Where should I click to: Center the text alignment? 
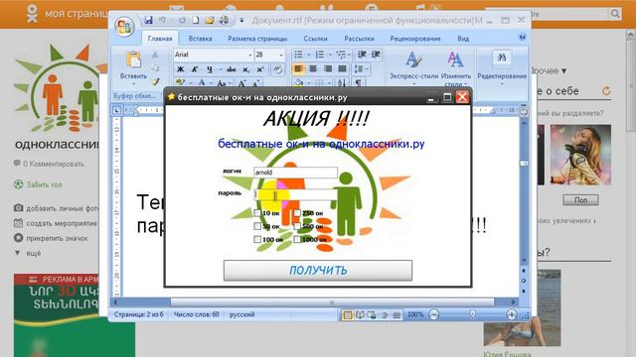coord(313,68)
